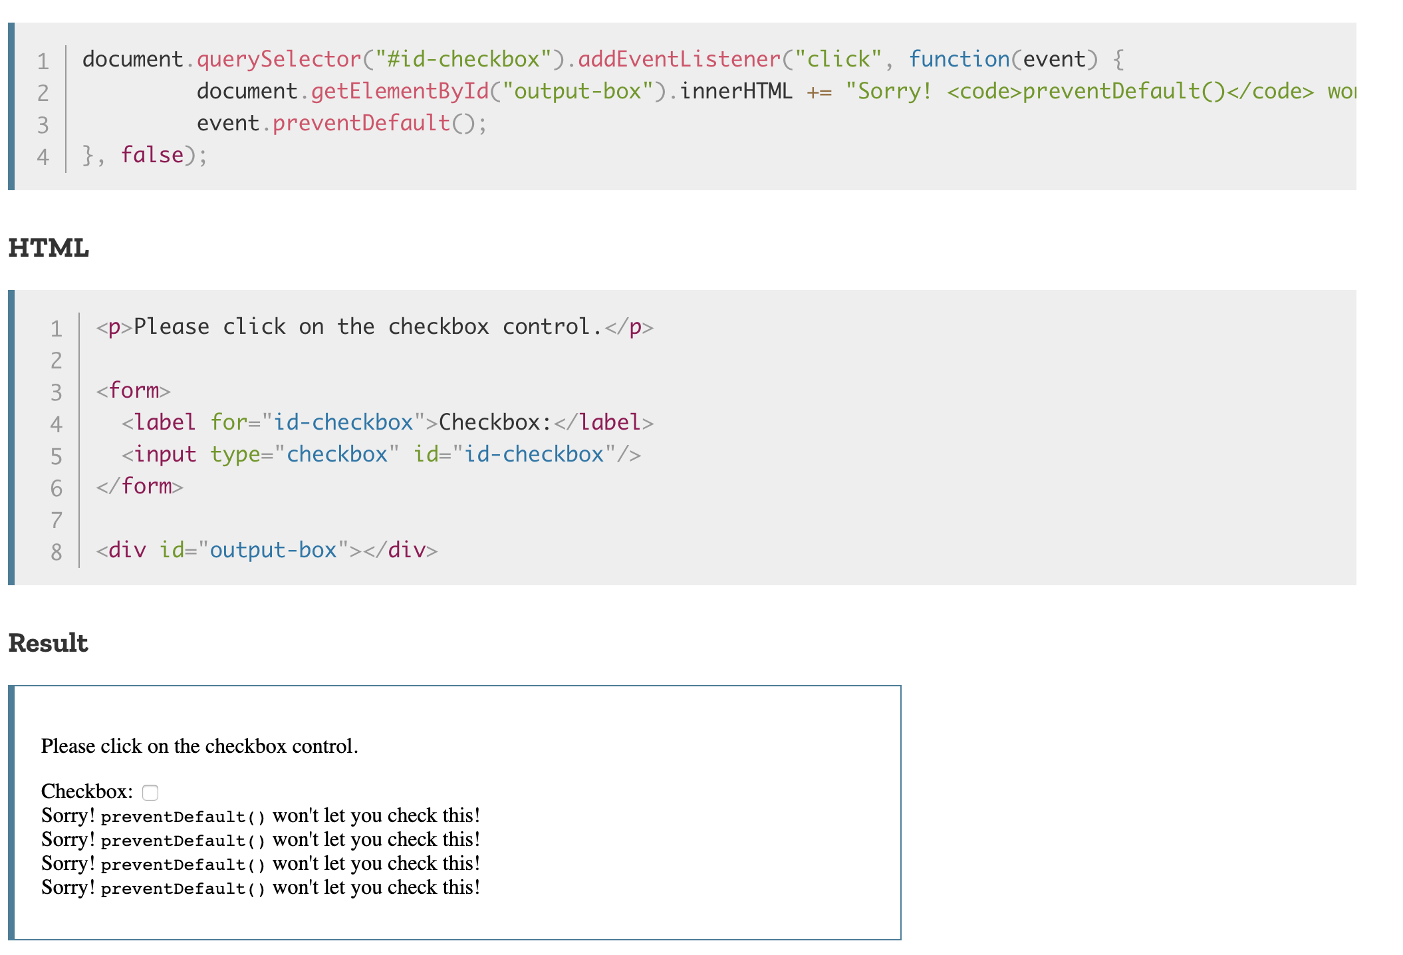Click addEventListener in the JavaScript code

pyautogui.click(x=678, y=59)
